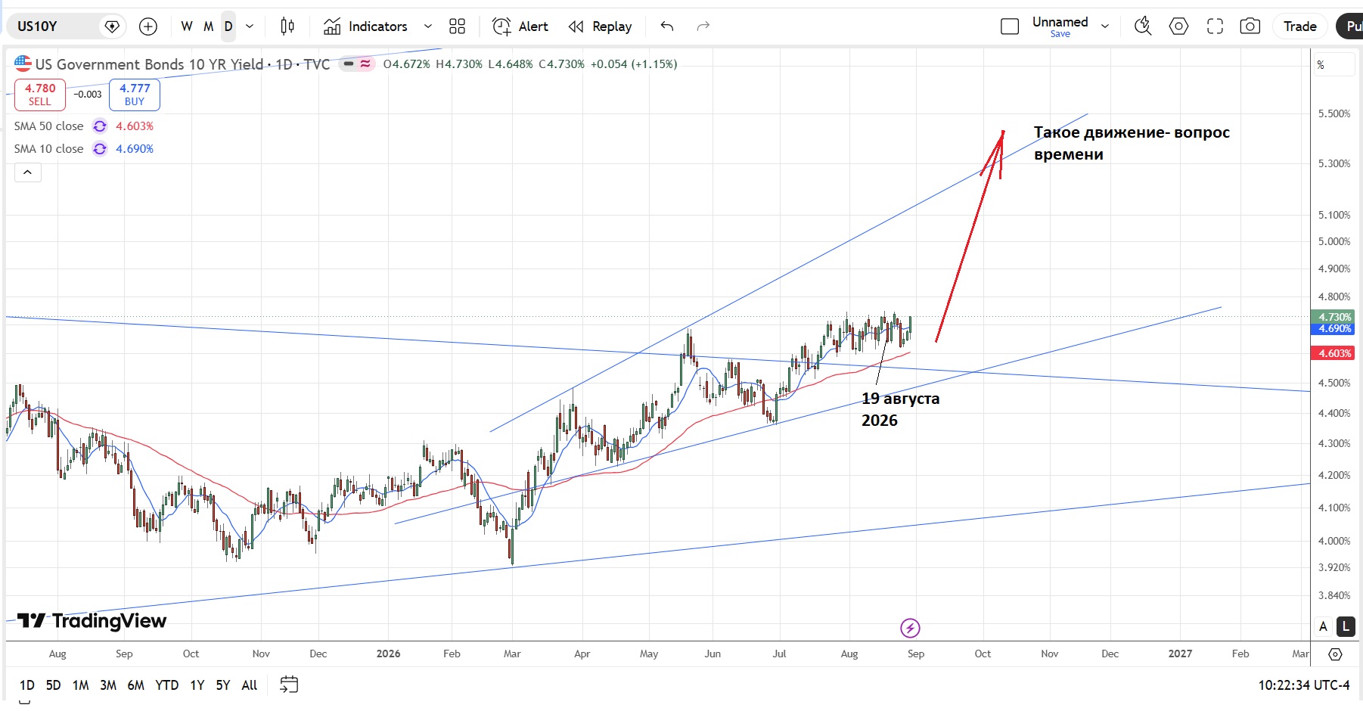This screenshot has height=711, width=1363.
Task: Open the time axis settings gear
Action: pos(1335,654)
